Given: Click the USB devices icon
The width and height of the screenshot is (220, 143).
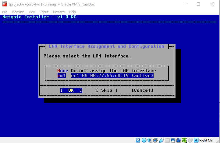Looking at the screenshot, I should coord(161,140).
